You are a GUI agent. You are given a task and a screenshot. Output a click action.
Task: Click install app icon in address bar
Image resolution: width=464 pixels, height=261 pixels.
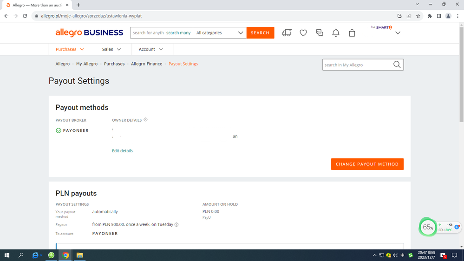tap(399, 16)
